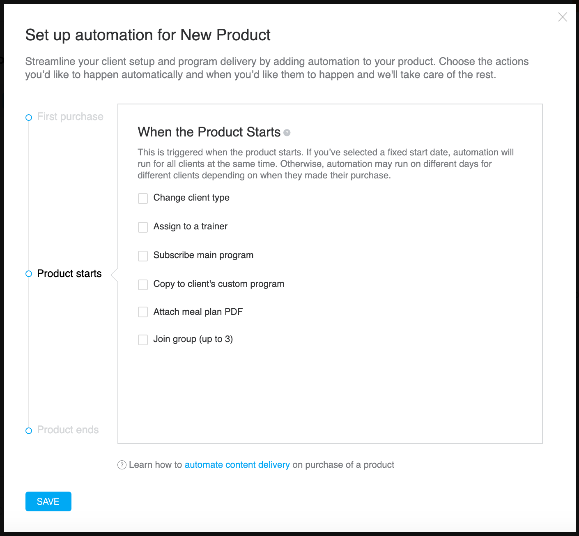The width and height of the screenshot is (579, 536).
Task: Tick the Subscribe main program checkbox
Action: coord(143,256)
